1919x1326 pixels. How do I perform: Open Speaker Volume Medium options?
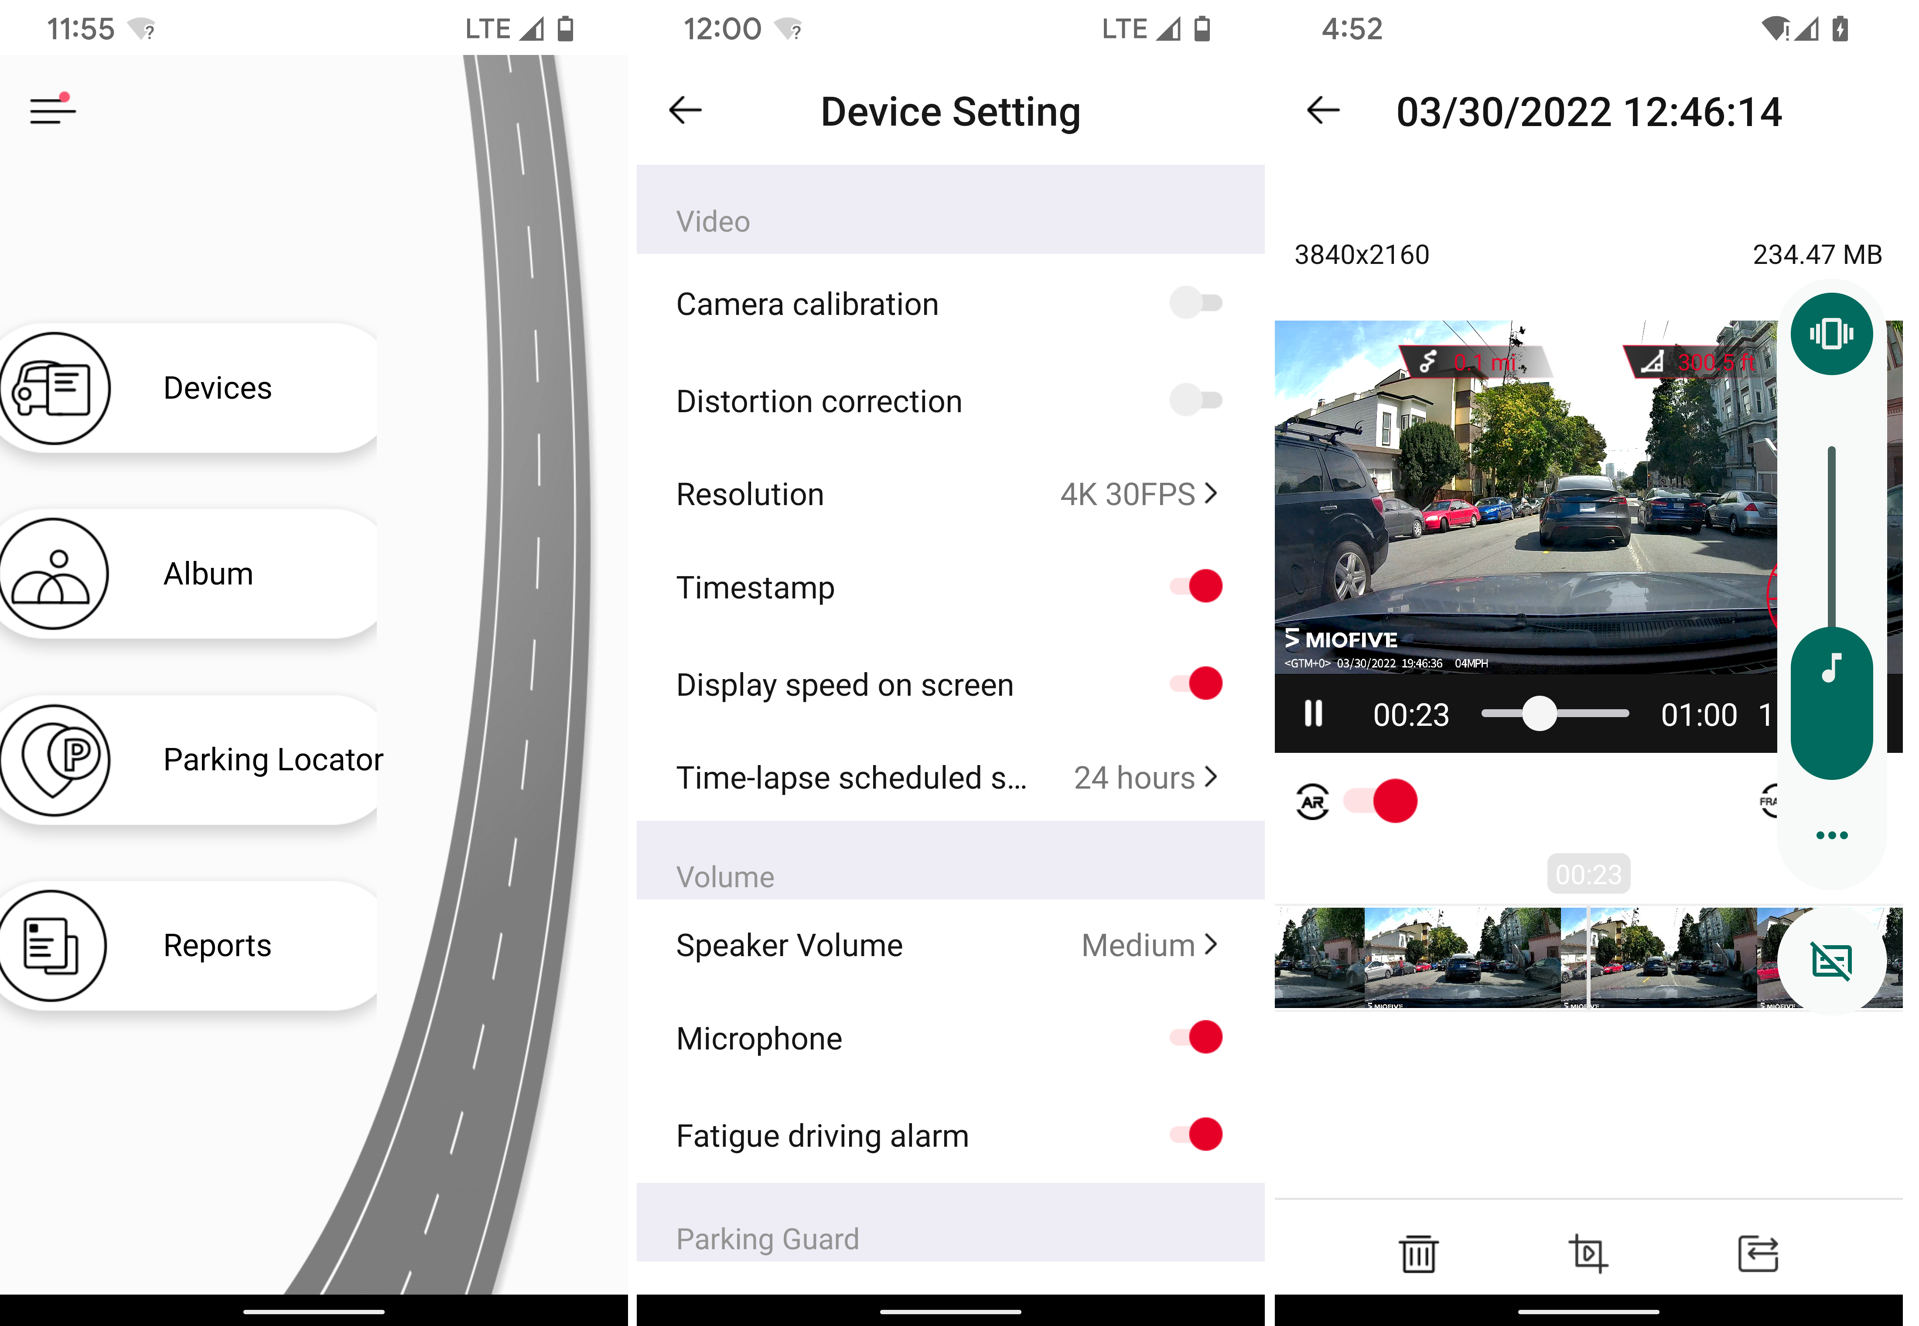click(950, 946)
